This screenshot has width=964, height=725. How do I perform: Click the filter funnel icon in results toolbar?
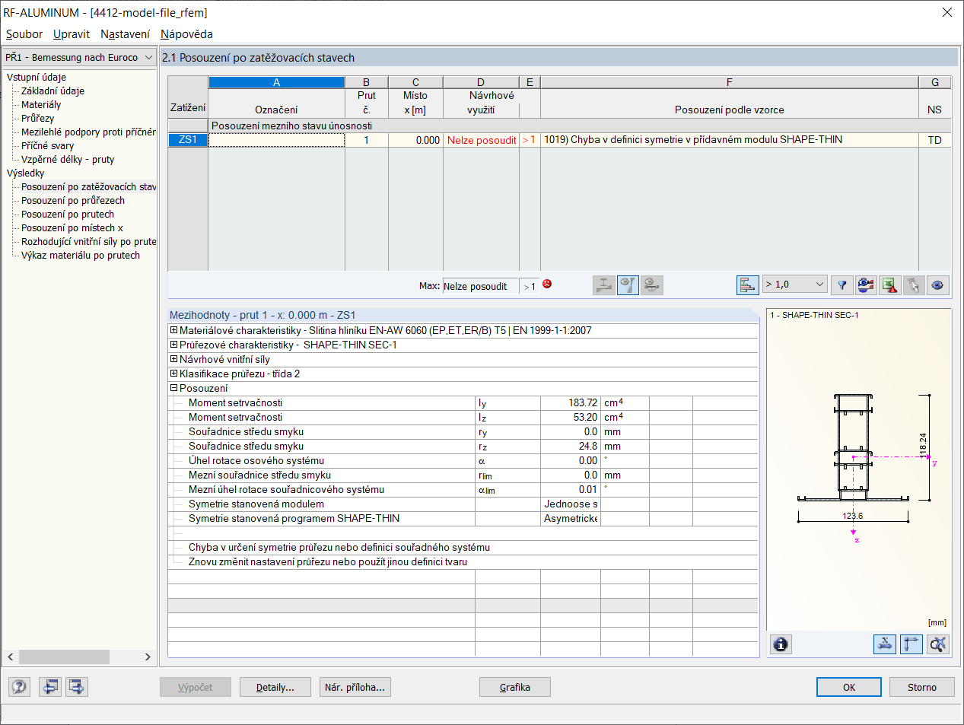842,285
